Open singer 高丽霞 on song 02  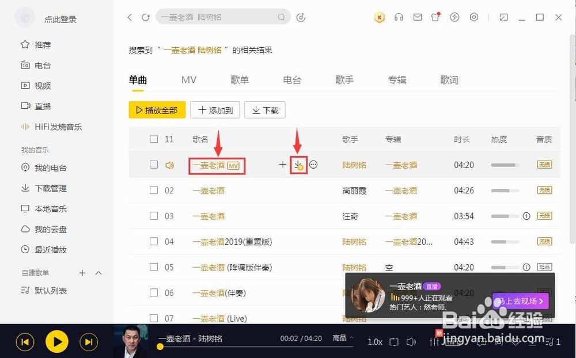point(354,191)
